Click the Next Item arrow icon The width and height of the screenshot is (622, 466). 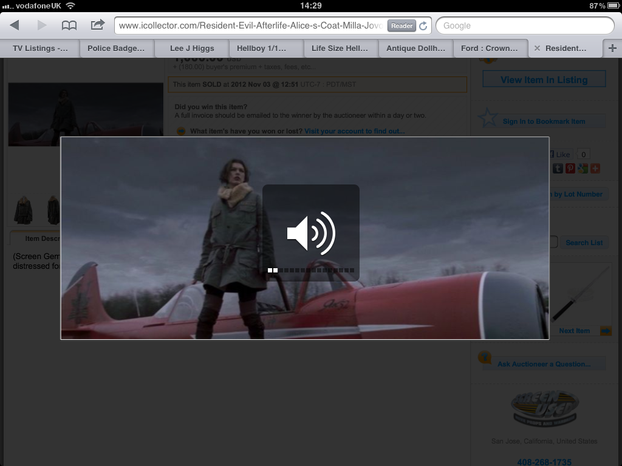pos(606,331)
